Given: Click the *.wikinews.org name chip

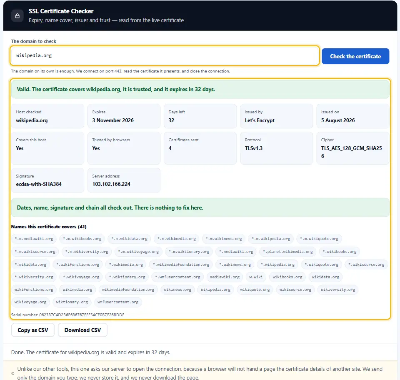Looking at the screenshot, I should pos(235,265).
